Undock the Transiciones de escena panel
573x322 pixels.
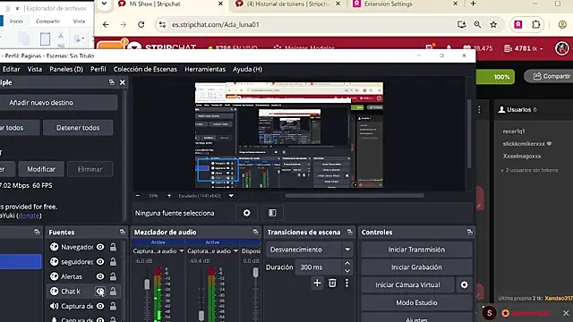pos(350,233)
